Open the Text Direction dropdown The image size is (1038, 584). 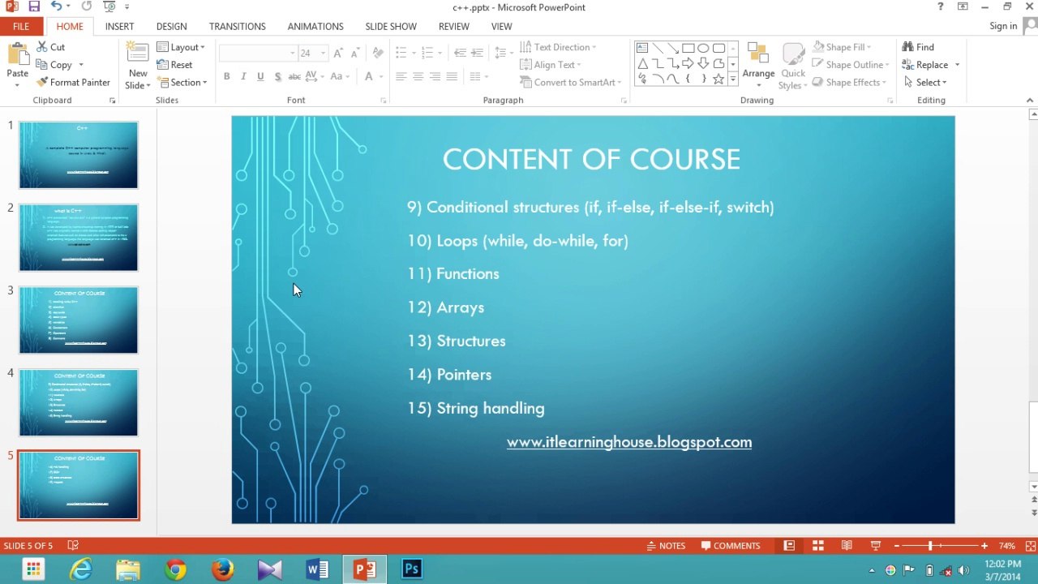(558, 47)
